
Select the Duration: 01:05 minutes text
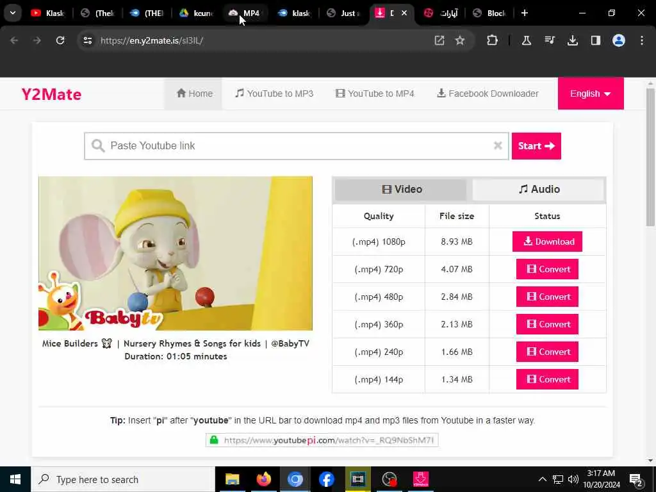coord(176,356)
